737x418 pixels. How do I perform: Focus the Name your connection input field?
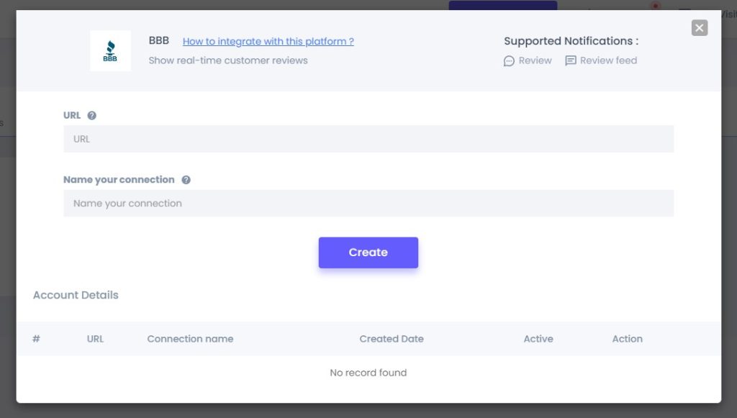pyautogui.click(x=368, y=204)
